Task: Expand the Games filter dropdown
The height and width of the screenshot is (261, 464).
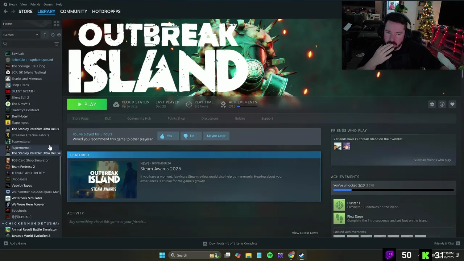Action: (x=21, y=35)
